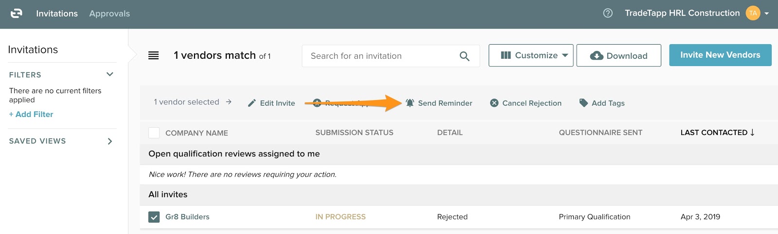
Task: Collapse the Filters section chevron
Action: 110,74
